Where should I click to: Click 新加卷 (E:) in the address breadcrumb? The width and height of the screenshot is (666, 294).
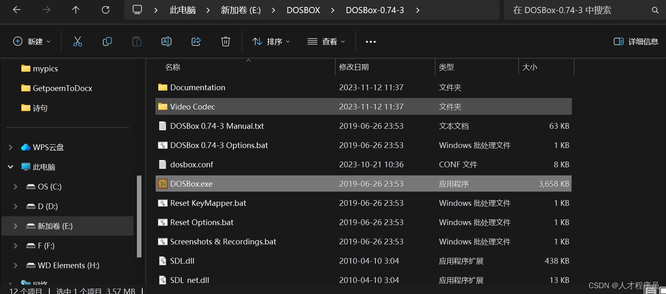pyautogui.click(x=241, y=10)
